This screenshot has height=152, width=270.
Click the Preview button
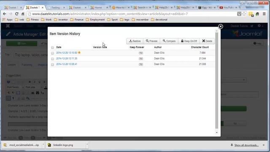click(x=151, y=41)
